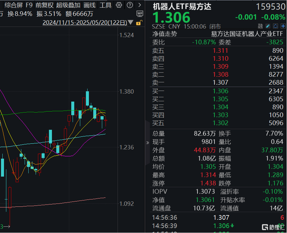Viewport: 287px width, 233px height.
Task: Select the 卖三 ask price 1.309
Action: coord(220,66)
